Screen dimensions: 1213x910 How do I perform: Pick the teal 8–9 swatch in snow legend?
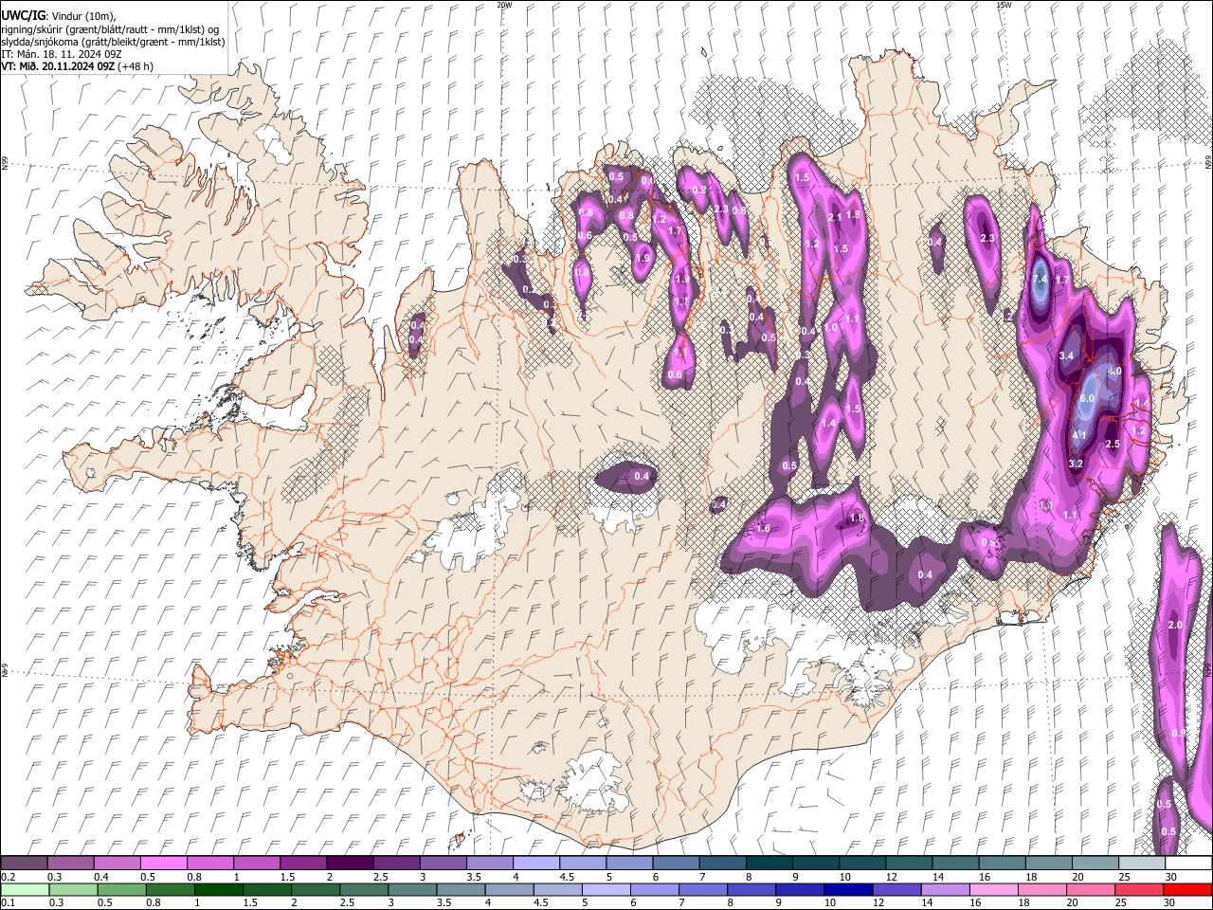click(x=769, y=863)
